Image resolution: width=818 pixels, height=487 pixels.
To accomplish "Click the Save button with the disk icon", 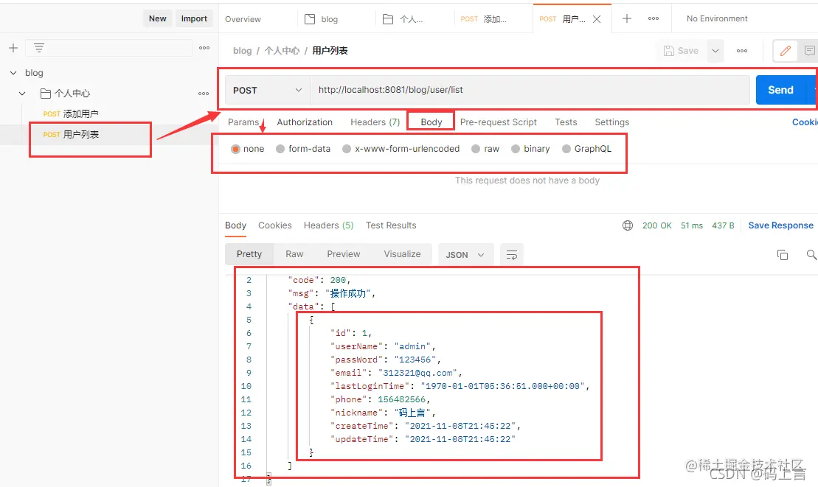I will pos(681,51).
